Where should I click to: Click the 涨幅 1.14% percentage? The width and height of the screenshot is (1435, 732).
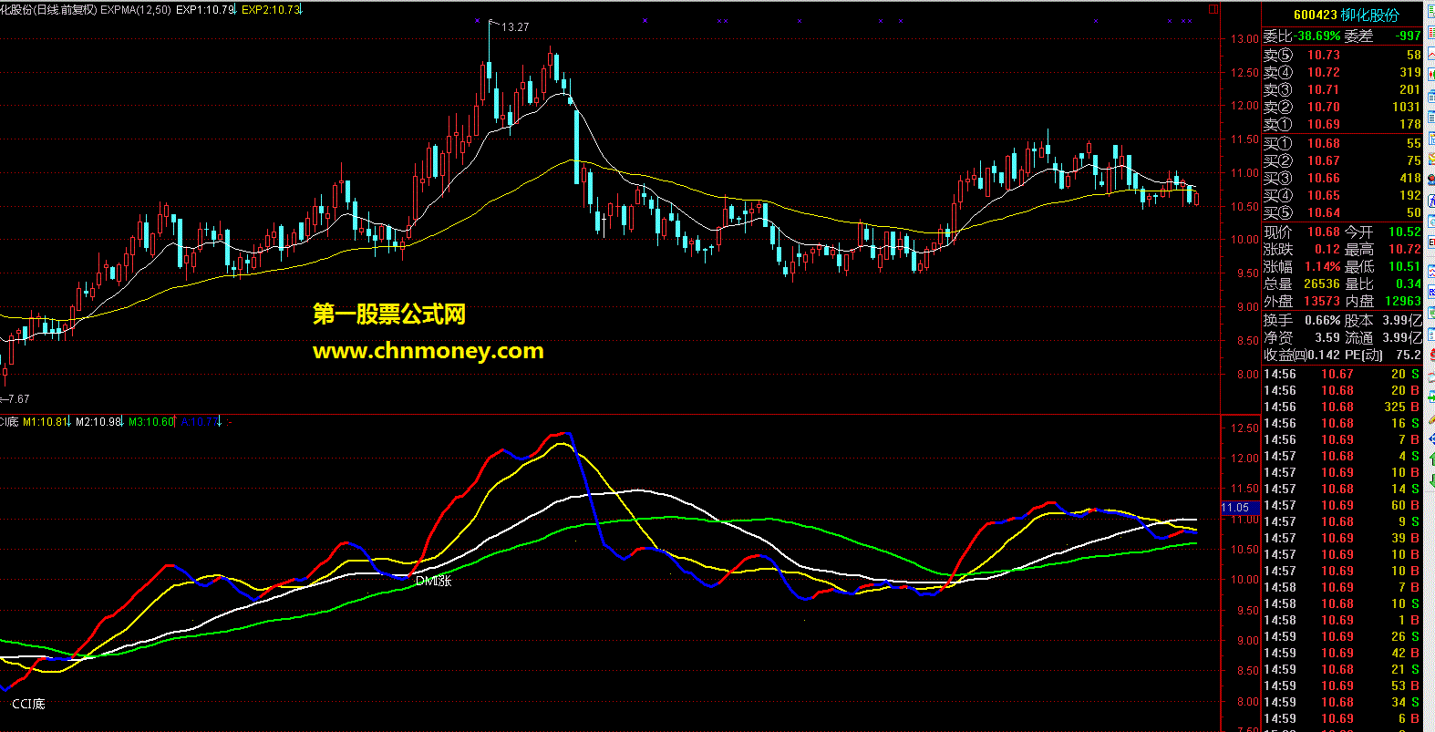click(x=1323, y=266)
